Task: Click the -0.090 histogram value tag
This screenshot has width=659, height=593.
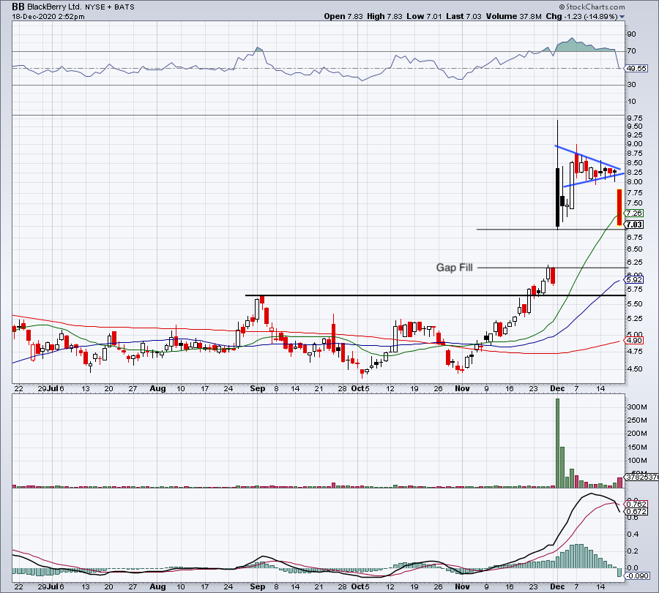Action: (x=638, y=575)
